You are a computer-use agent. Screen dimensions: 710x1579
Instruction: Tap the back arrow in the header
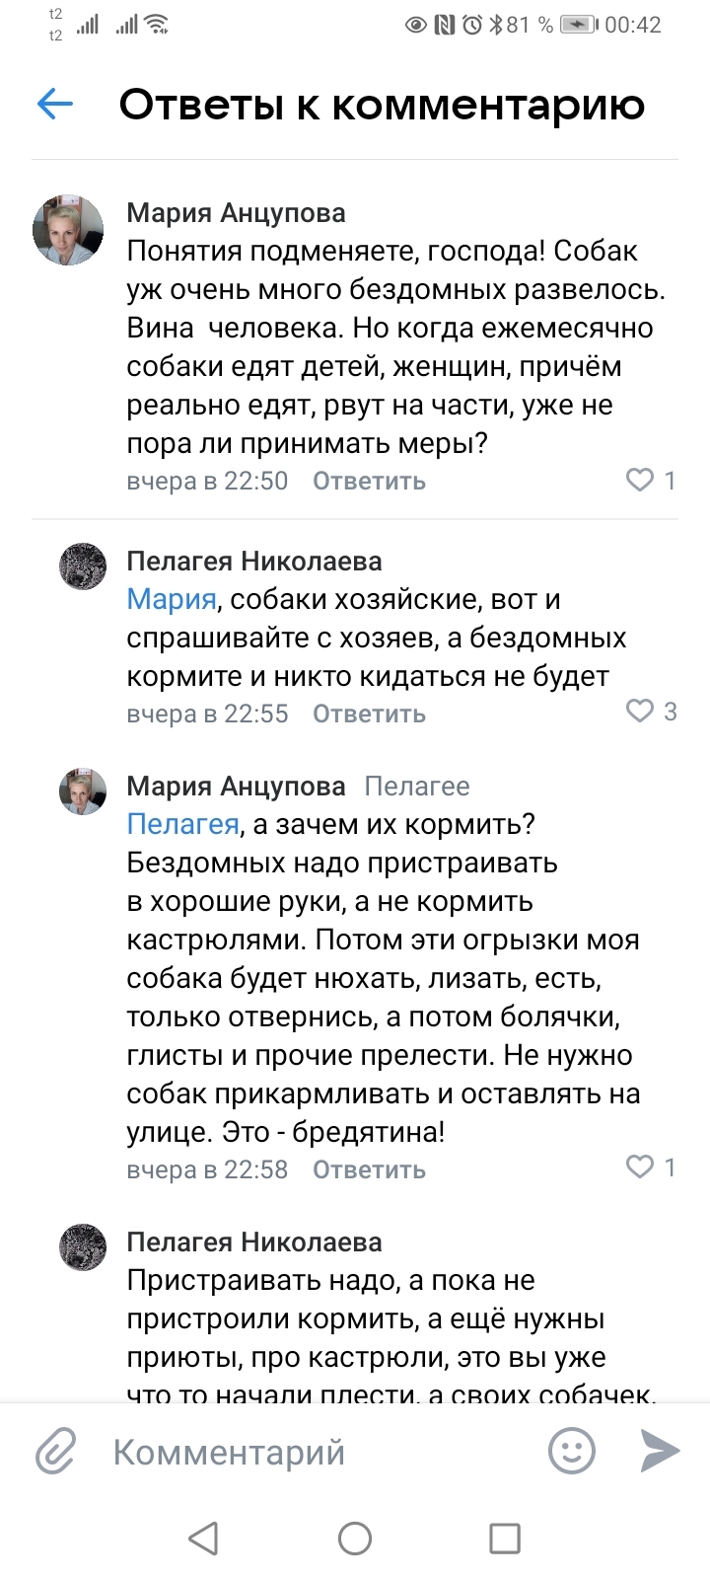point(55,104)
